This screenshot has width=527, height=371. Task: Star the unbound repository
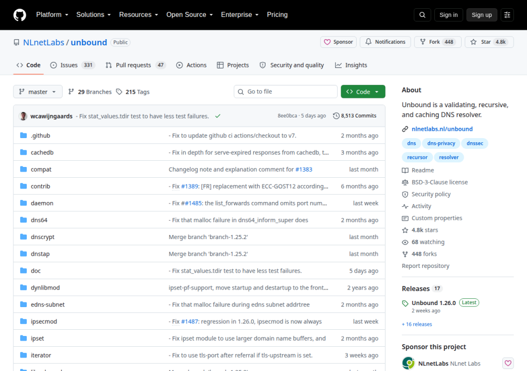pos(489,42)
